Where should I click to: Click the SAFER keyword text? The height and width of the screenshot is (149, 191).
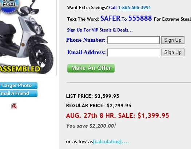tap(110, 18)
